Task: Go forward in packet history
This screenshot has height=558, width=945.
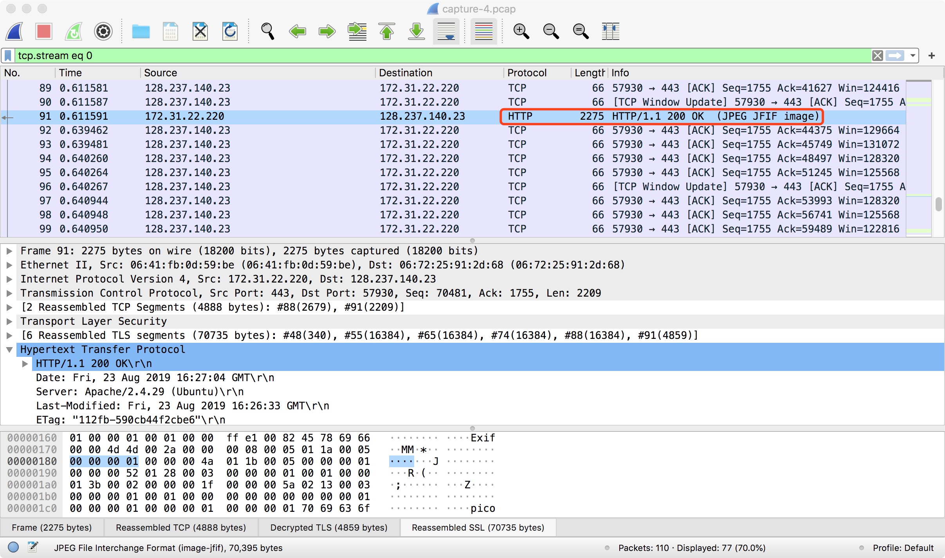Action: (x=327, y=31)
